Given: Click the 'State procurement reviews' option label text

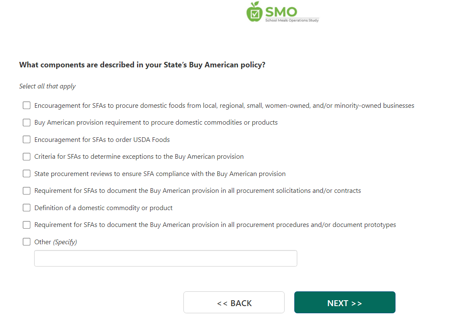Looking at the screenshot, I should pos(160,174).
